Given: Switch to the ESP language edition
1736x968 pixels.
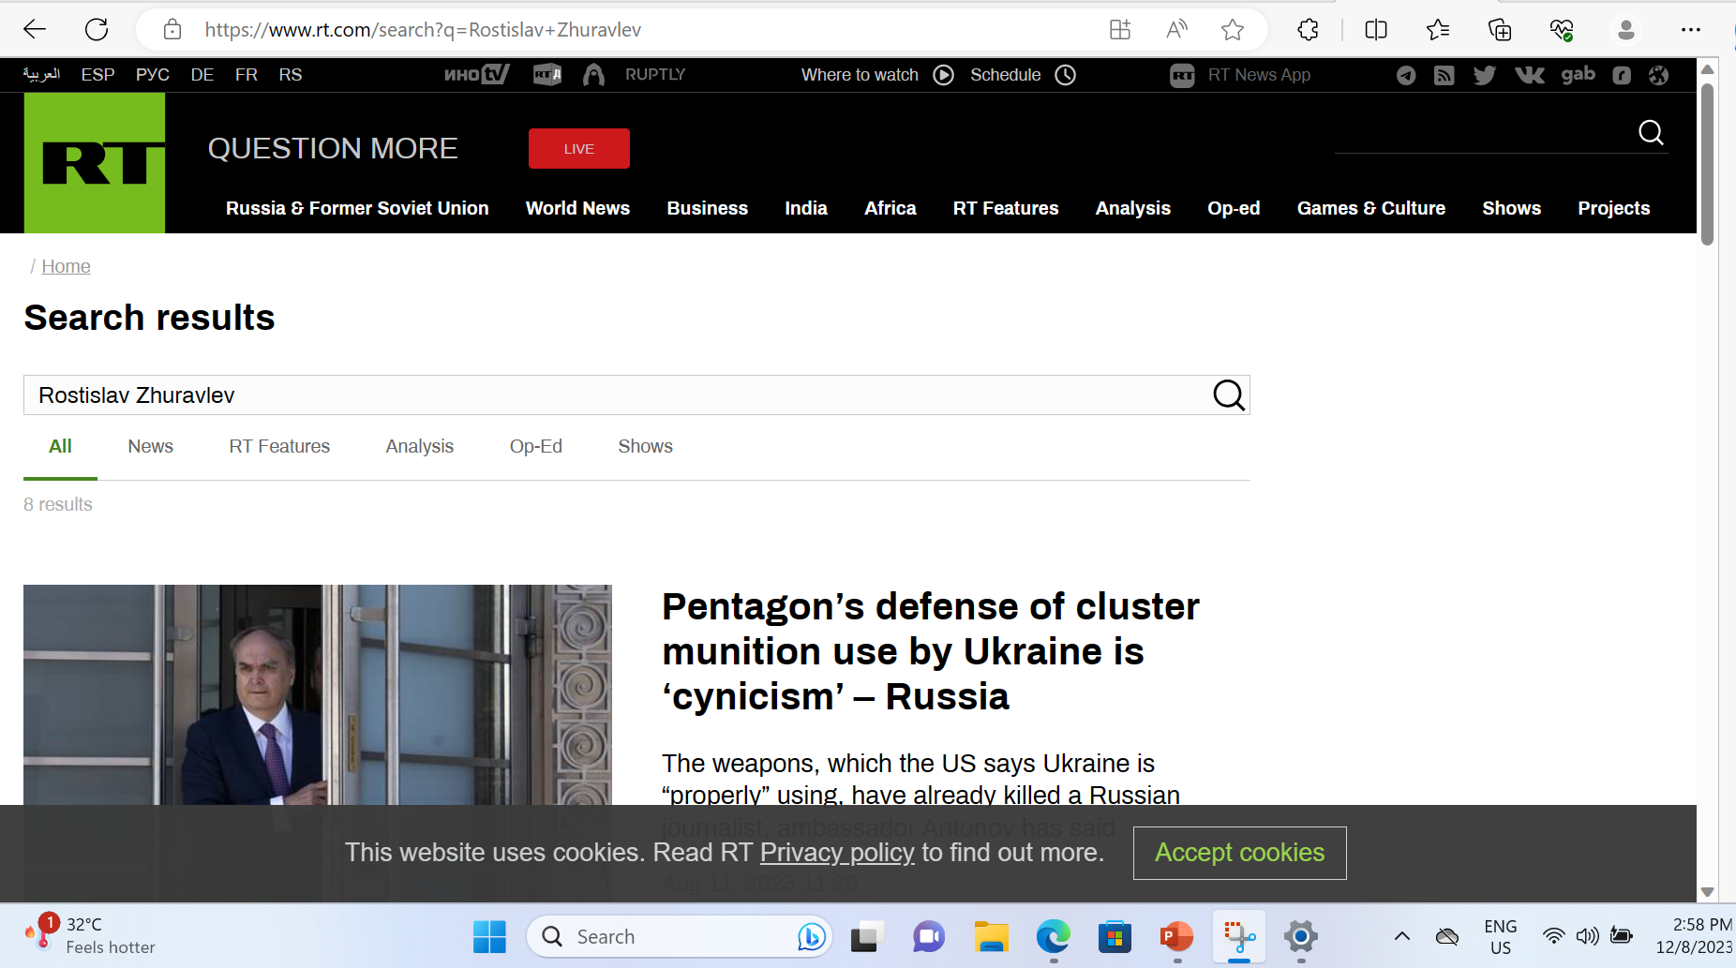Looking at the screenshot, I should (98, 75).
